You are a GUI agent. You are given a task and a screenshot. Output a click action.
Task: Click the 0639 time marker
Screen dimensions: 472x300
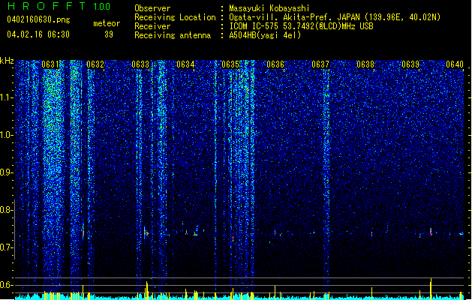[x=410, y=64]
